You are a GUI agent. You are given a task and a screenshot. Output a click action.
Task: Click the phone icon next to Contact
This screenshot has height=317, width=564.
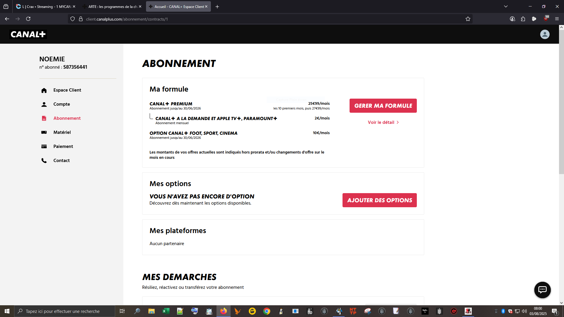[x=44, y=161]
